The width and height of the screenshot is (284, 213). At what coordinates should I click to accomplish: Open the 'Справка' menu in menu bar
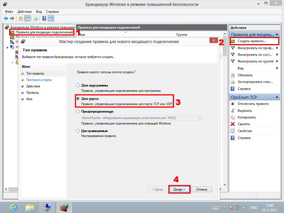click(x=52, y=12)
